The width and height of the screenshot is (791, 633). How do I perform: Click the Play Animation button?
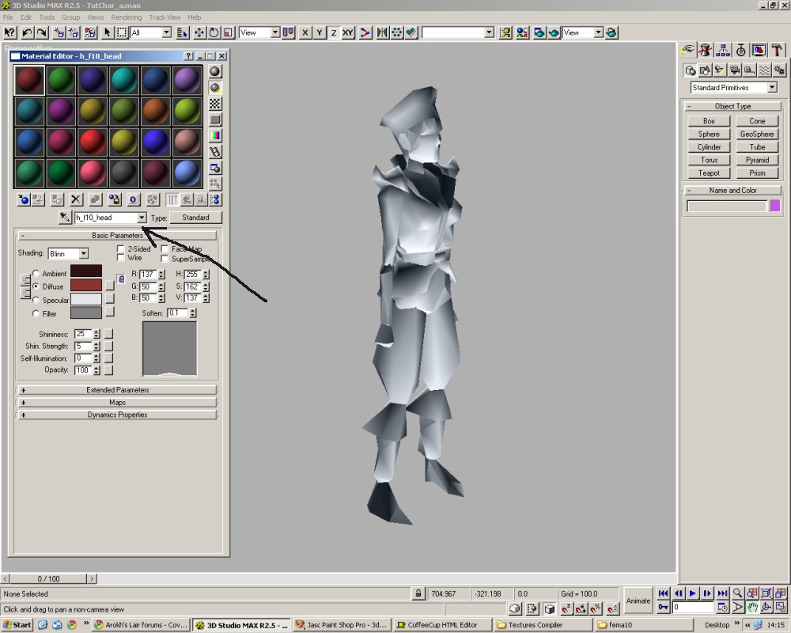(693, 593)
